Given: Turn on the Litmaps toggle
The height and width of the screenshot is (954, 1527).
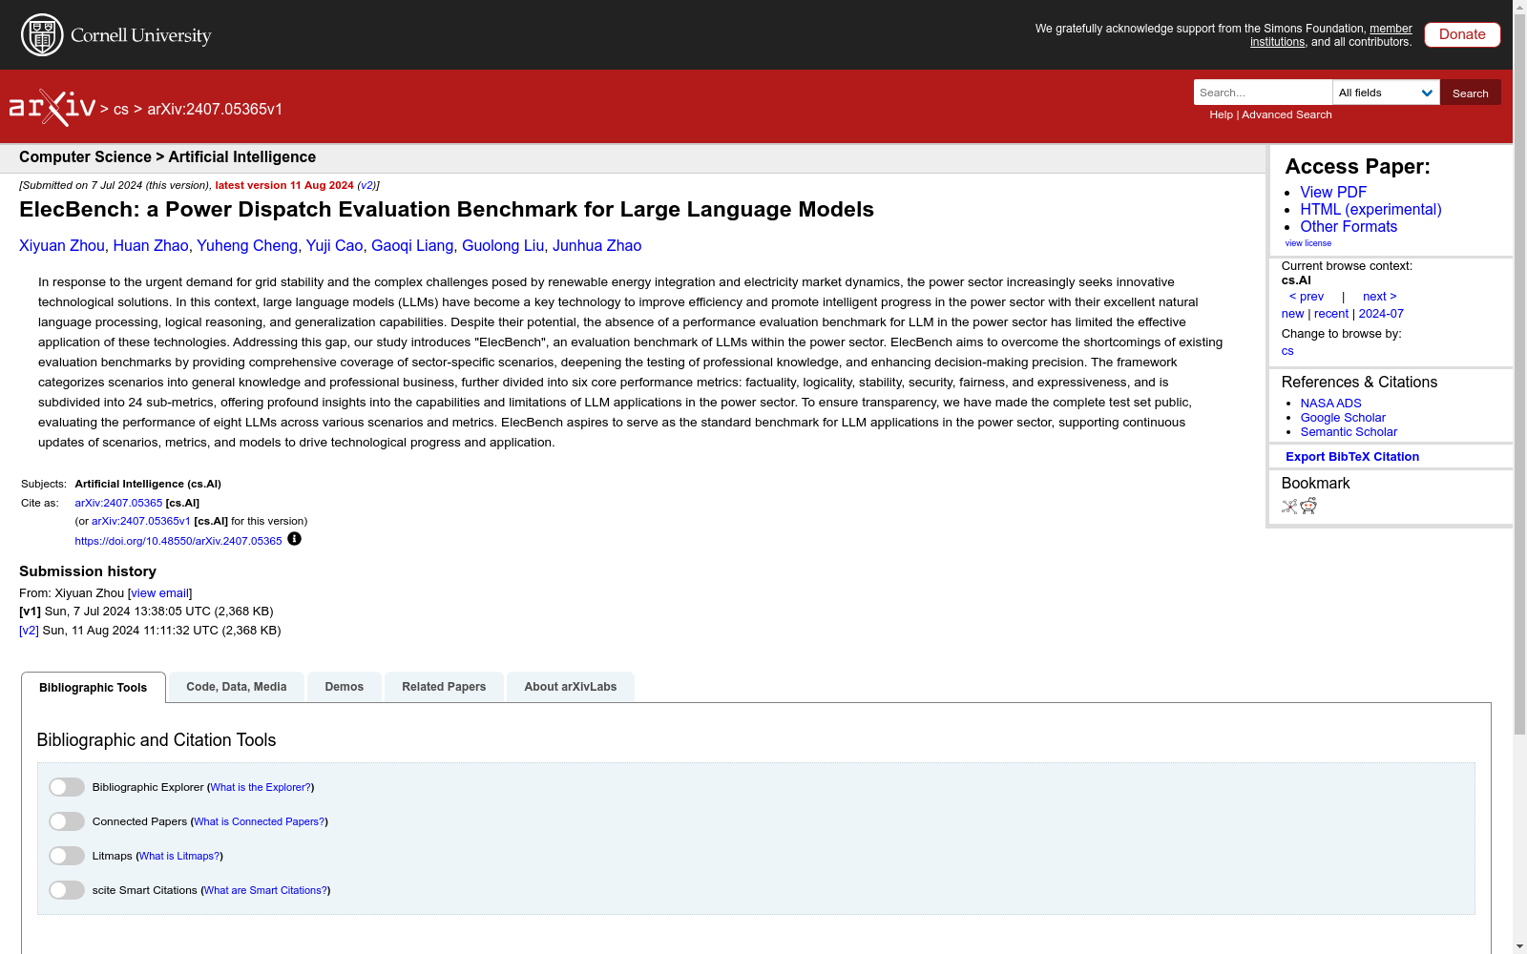Looking at the screenshot, I should tap(67, 856).
